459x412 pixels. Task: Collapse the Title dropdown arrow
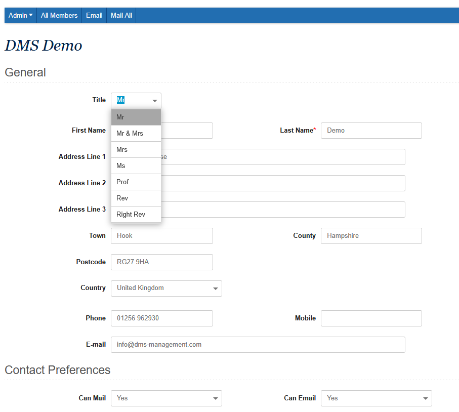(x=155, y=101)
